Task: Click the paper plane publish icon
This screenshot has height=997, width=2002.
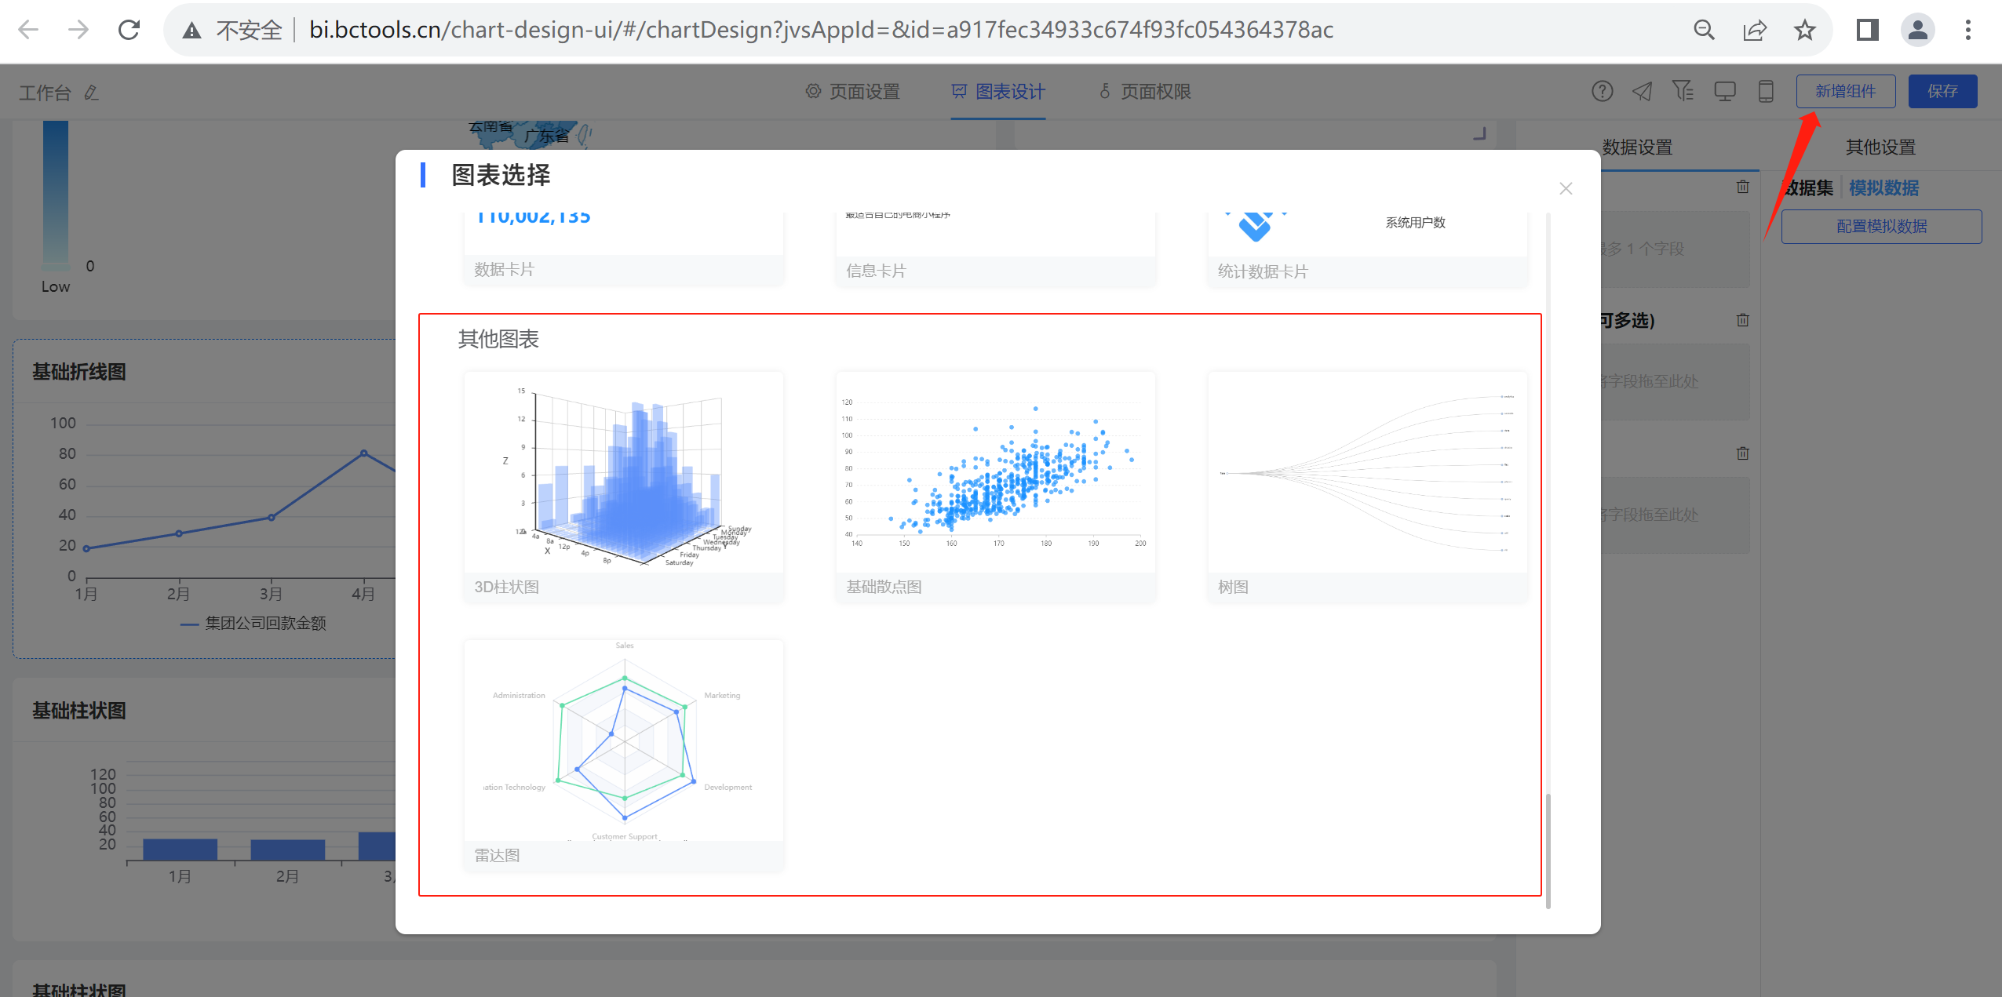Action: pyautogui.click(x=1642, y=92)
